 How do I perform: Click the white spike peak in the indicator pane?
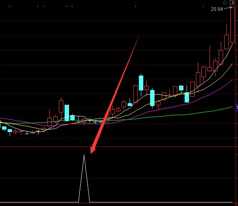[84, 155]
